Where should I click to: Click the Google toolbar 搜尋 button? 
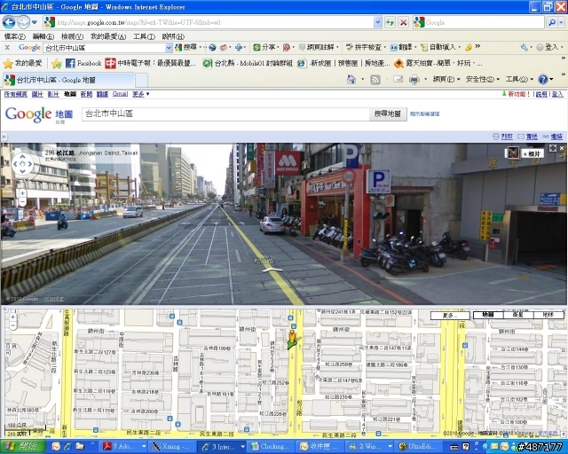click(186, 47)
